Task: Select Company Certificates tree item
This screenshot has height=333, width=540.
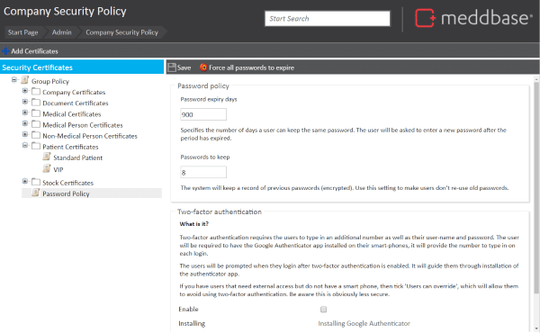Action: [74, 93]
